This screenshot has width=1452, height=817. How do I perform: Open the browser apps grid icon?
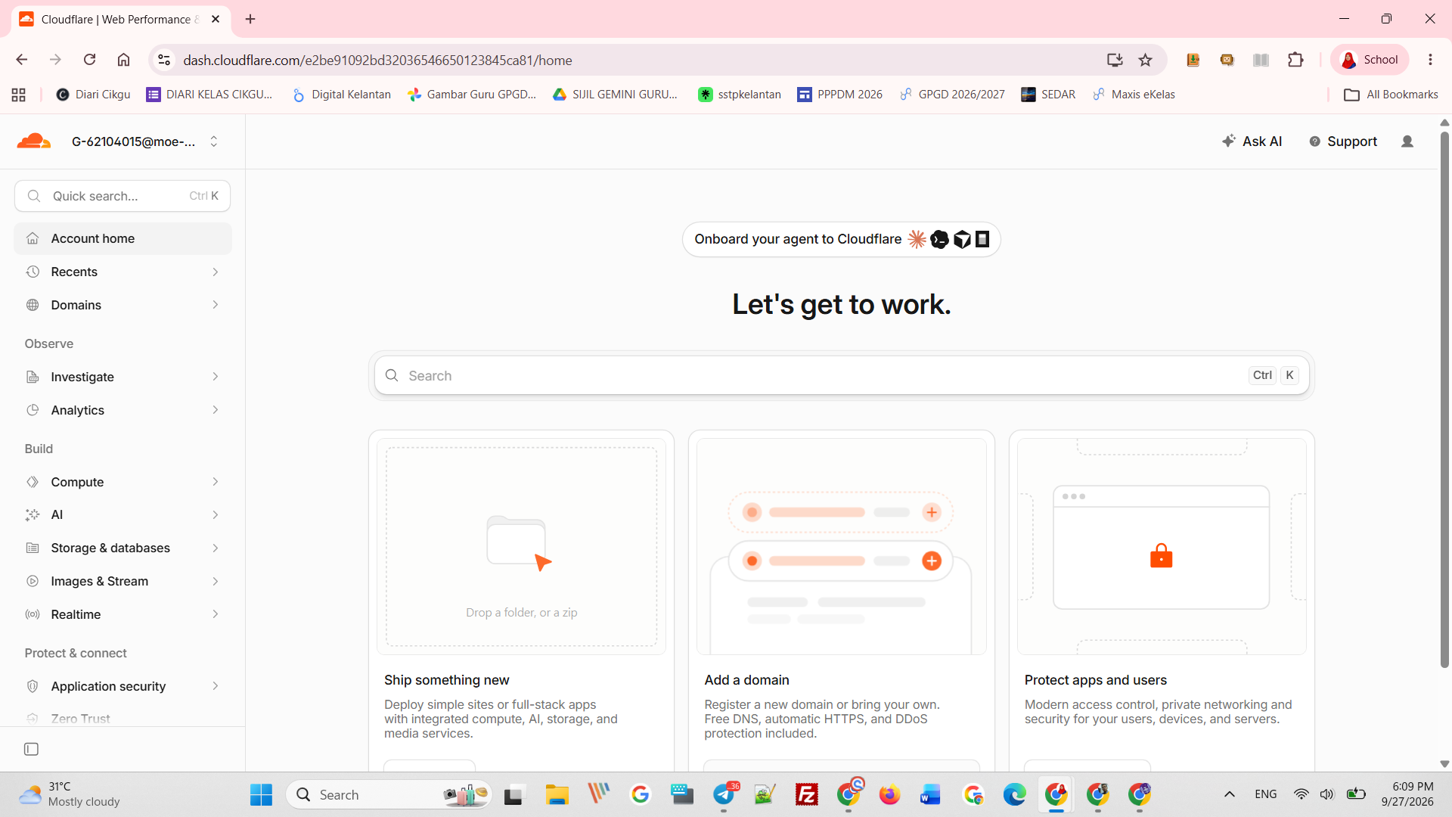click(x=19, y=95)
